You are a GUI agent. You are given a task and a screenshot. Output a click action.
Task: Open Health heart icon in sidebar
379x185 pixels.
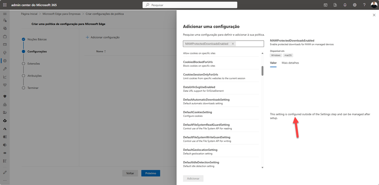(x=5, y=85)
